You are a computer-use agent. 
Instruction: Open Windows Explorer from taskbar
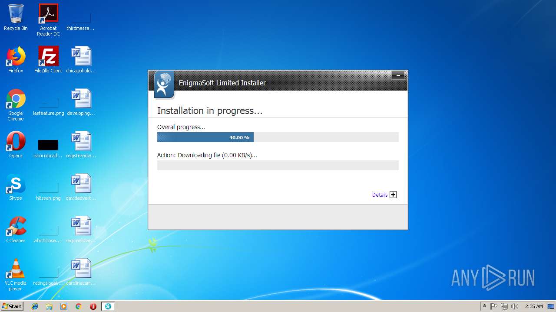49,306
